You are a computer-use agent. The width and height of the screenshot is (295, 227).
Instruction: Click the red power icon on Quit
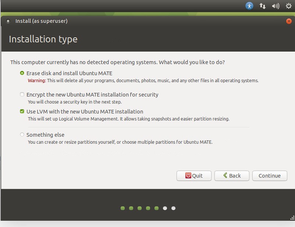tap(188, 176)
